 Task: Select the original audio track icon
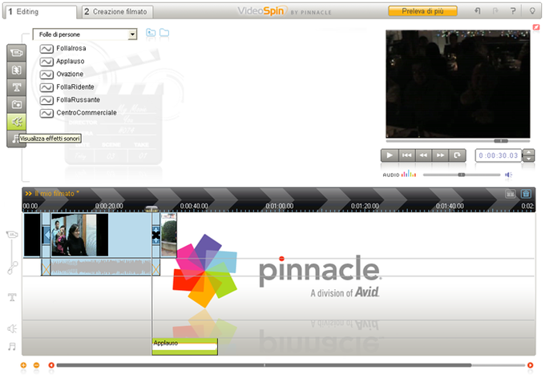13,267
